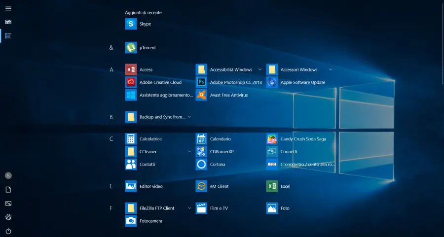Viewport: 444px width, 237px height.
Task: Expand the Accessibilità Windows folder chevron
Action: click(x=259, y=69)
